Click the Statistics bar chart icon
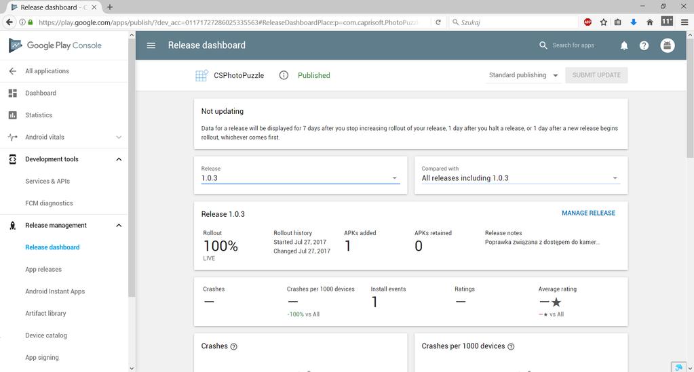694x372 pixels. pos(13,115)
